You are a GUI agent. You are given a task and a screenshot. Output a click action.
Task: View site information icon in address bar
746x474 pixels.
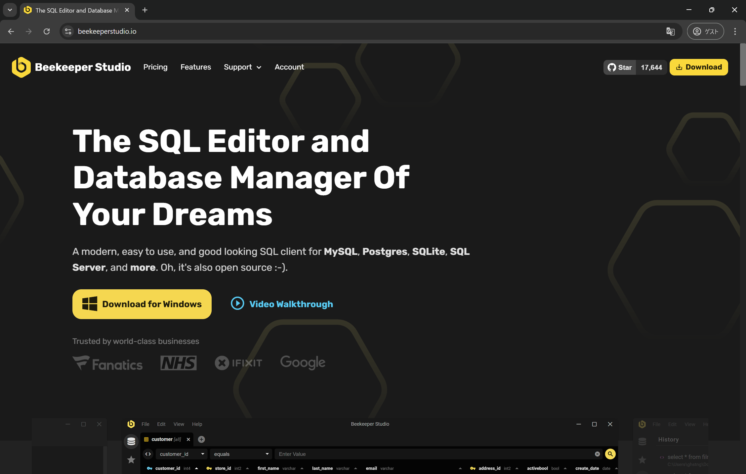coord(68,31)
